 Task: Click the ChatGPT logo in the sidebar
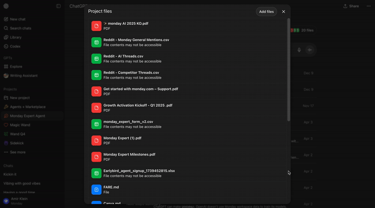[x=6, y=6]
